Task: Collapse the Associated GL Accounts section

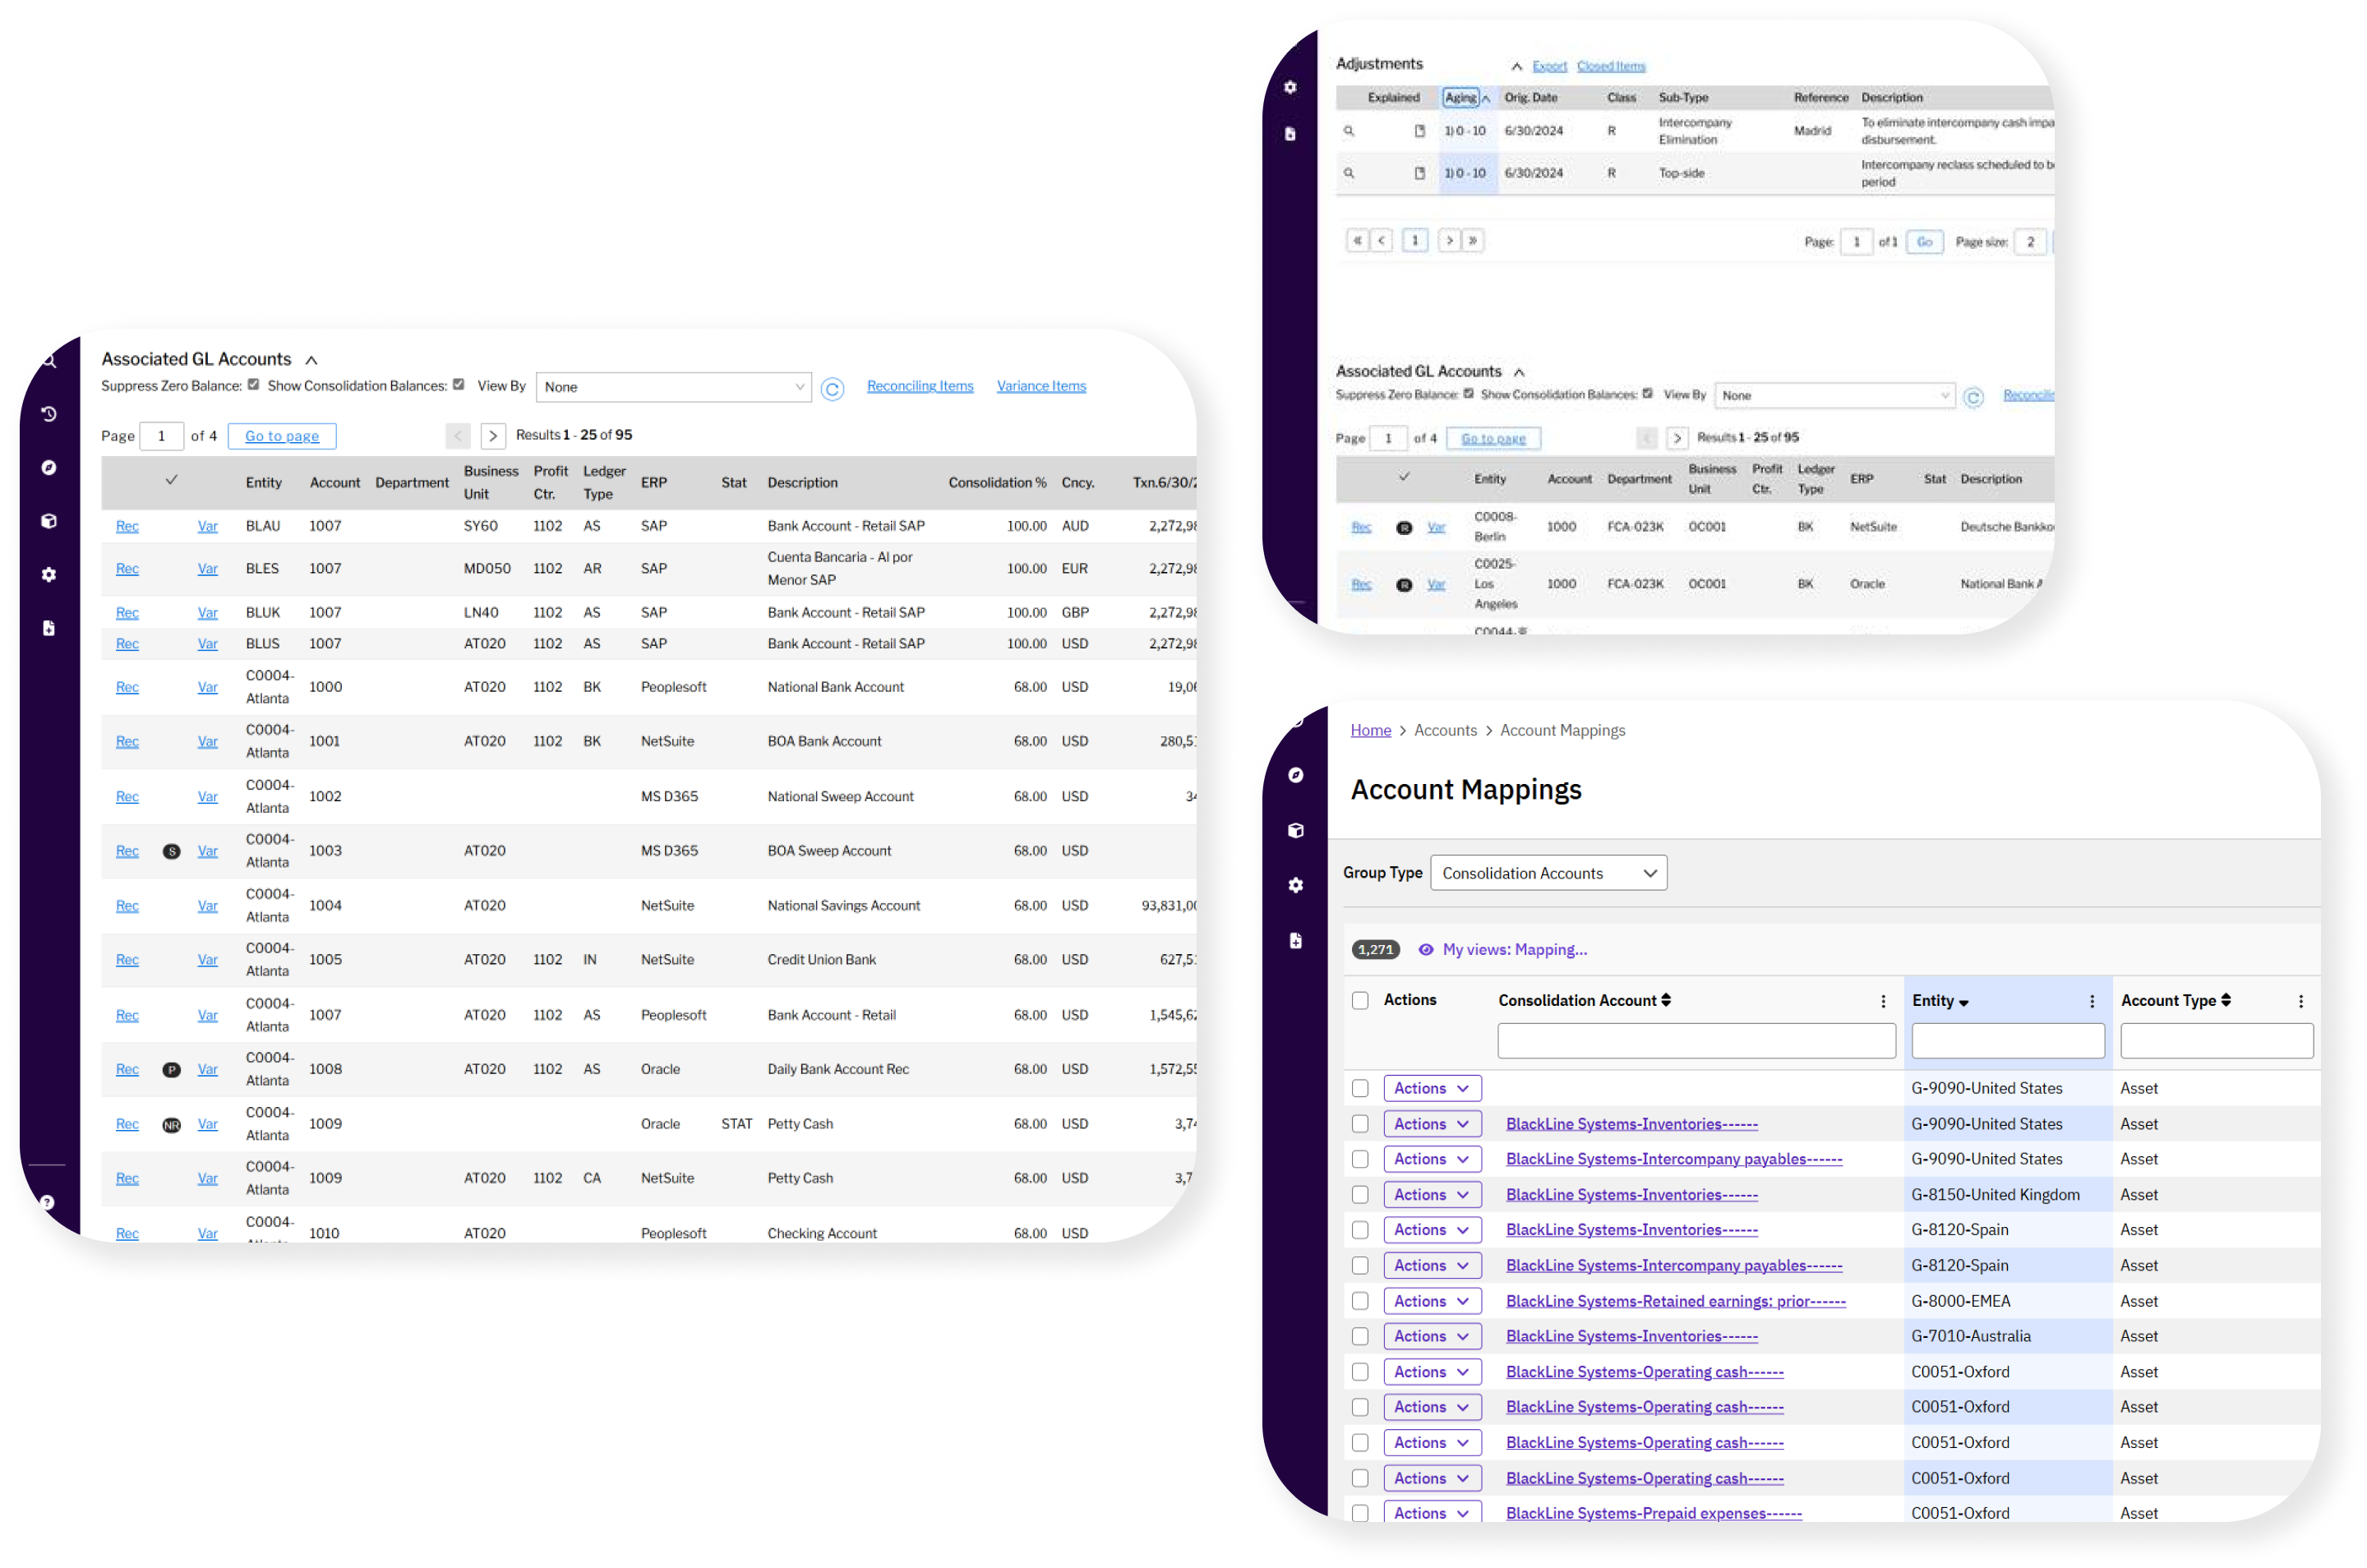Action: (311, 360)
